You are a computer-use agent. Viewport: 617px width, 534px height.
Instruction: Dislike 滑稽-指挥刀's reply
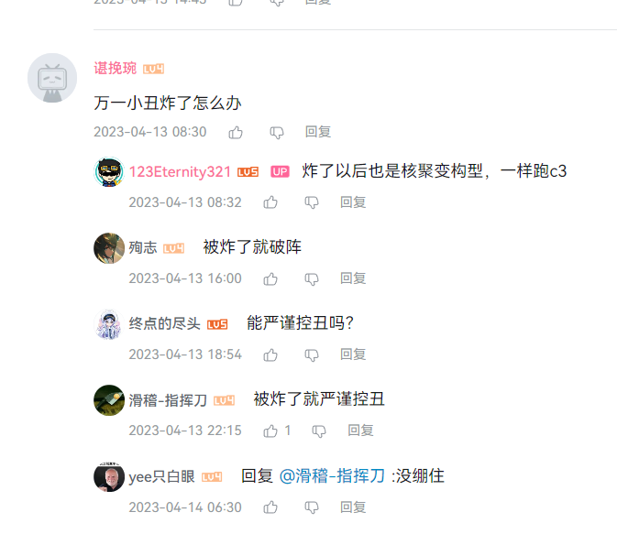pyautogui.click(x=319, y=431)
